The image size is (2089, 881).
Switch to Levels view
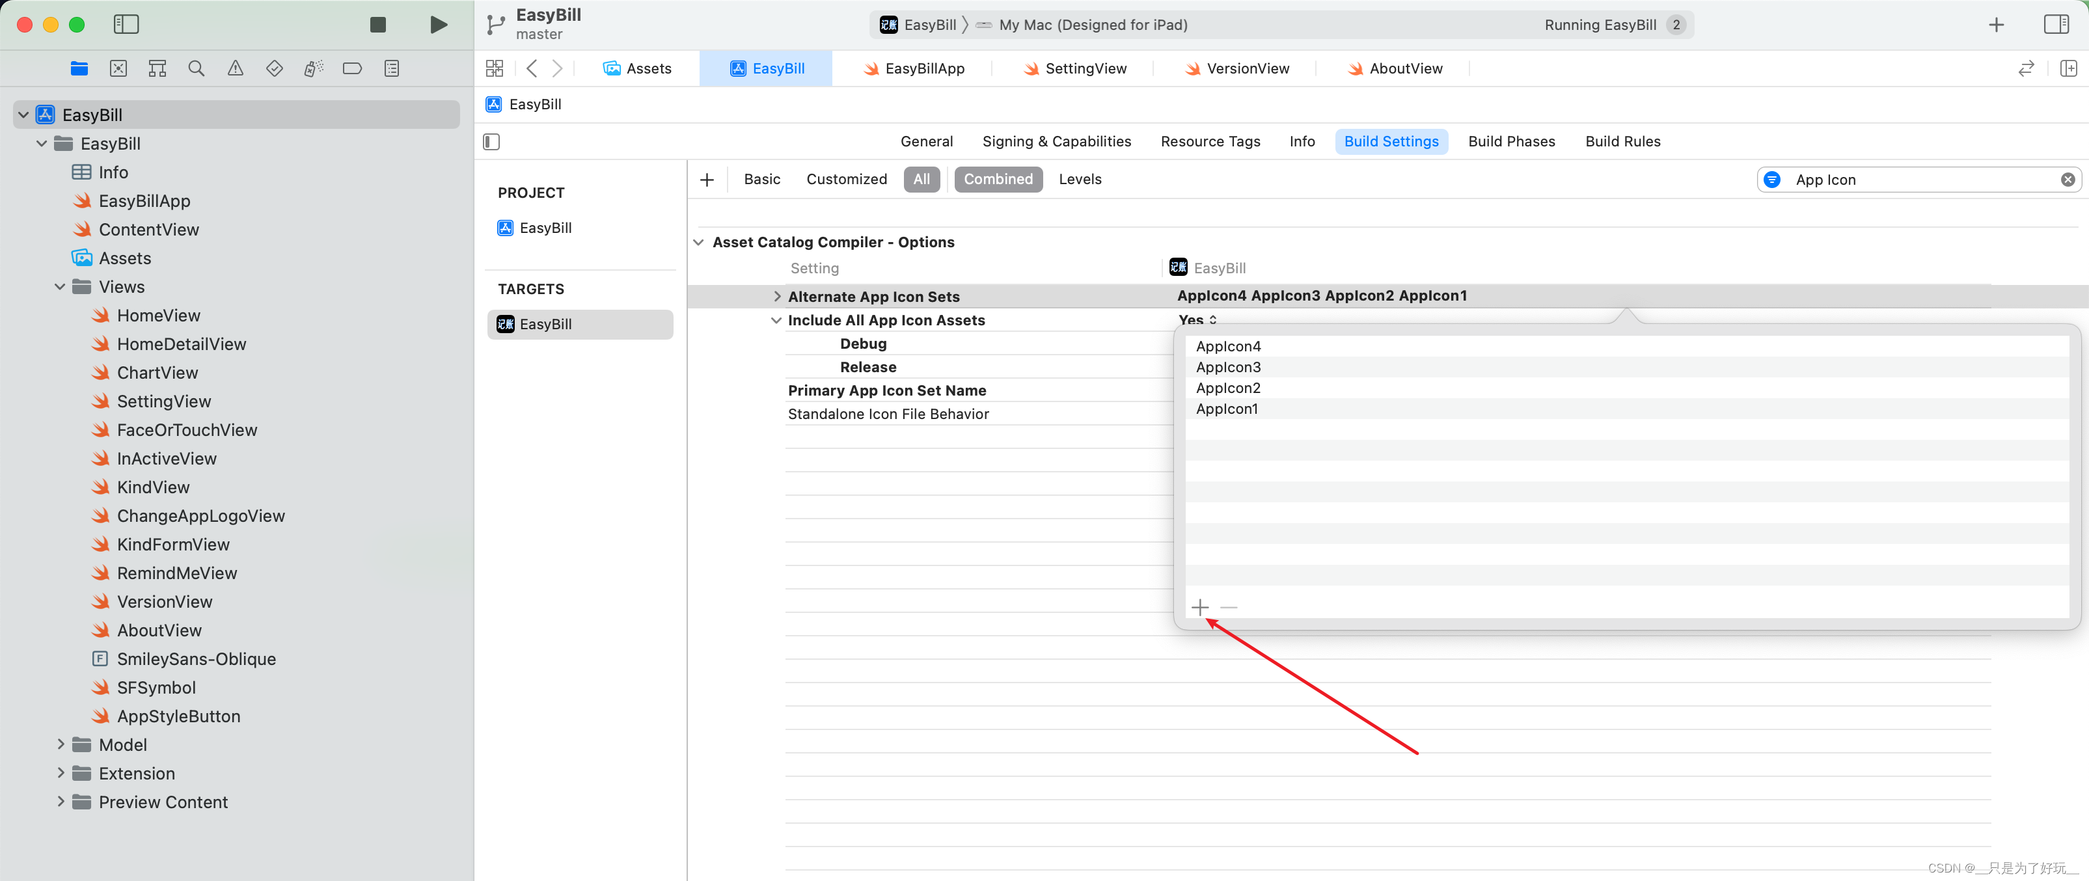pos(1080,179)
